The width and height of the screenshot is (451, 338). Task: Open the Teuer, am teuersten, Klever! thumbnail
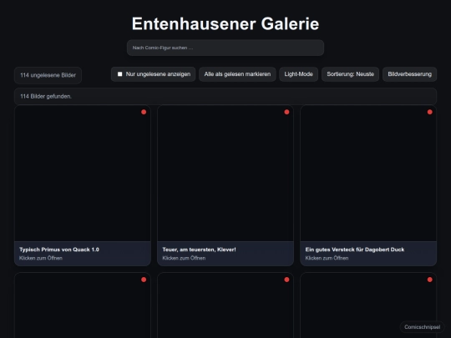tap(225, 174)
